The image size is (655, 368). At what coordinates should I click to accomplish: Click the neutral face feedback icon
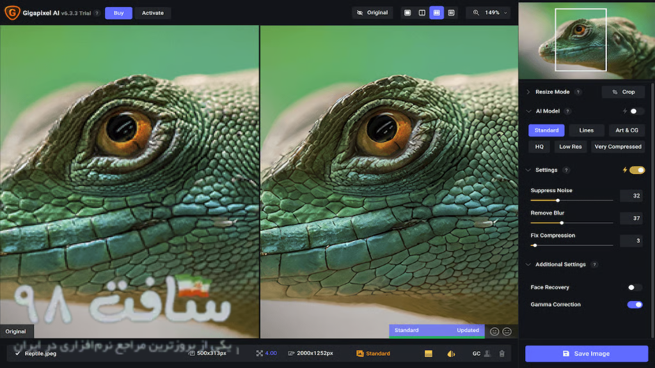(x=507, y=332)
